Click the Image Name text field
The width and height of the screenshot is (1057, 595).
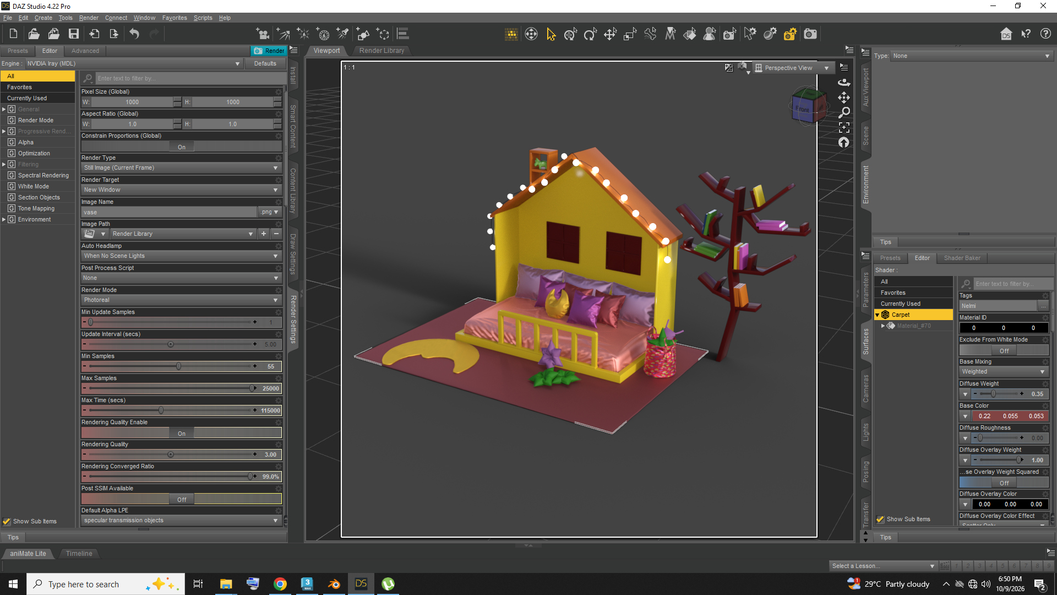coord(170,212)
